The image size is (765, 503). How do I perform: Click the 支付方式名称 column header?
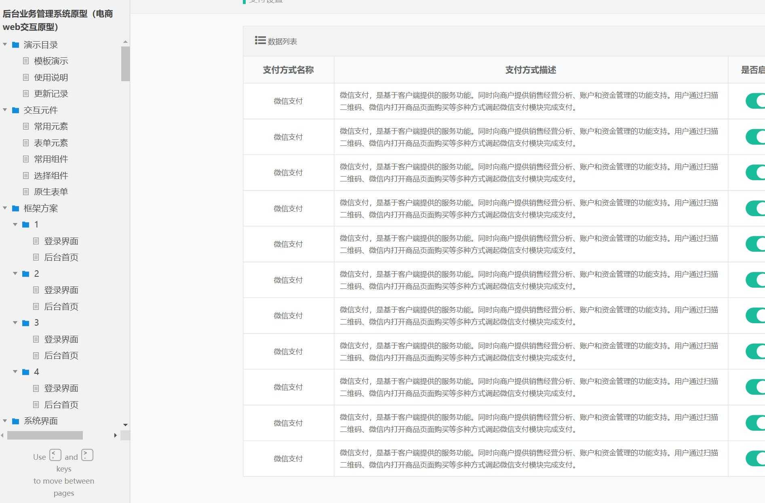[x=288, y=69]
